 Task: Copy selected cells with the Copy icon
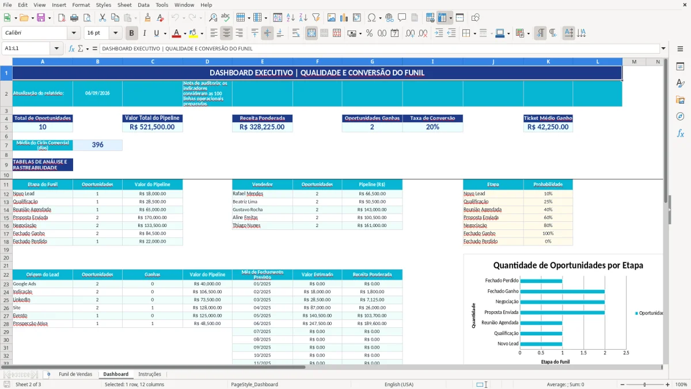point(115,18)
